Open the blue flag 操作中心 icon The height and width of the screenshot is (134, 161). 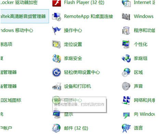tap(57, 31)
